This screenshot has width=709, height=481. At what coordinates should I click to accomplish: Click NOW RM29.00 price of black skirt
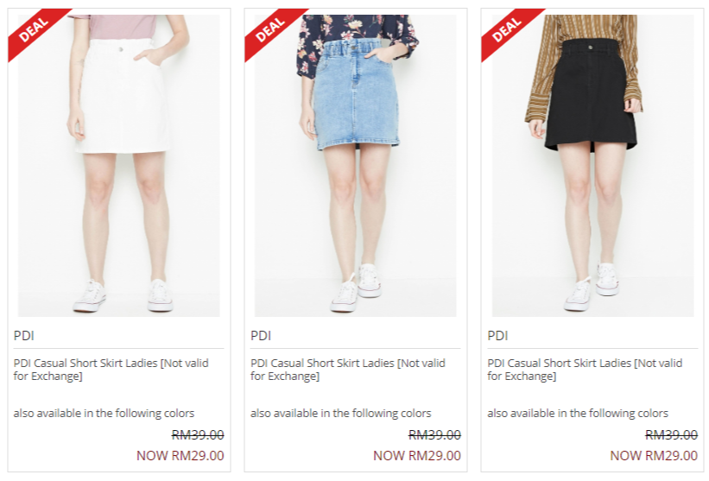654,455
